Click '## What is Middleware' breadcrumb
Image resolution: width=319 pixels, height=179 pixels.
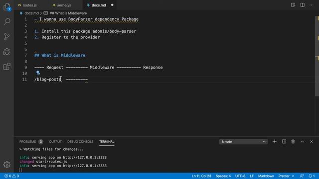(68, 13)
